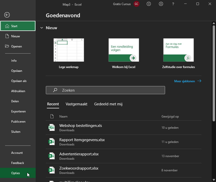The height and width of the screenshot is (182, 216).
Task: Sort by Naam column header
Action: click(x=63, y=117)
